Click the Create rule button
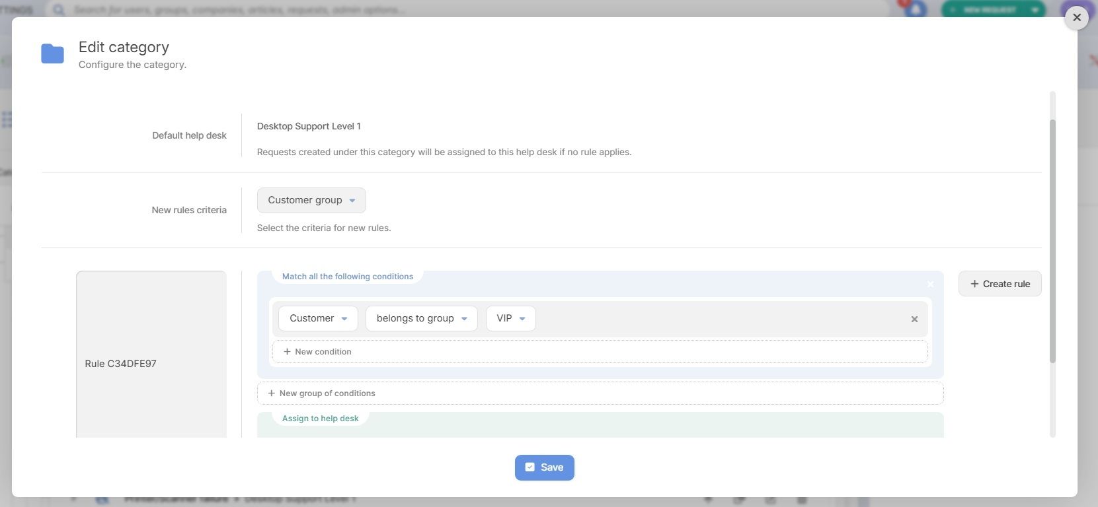The image size is (1098, 507). (1000, 284)
